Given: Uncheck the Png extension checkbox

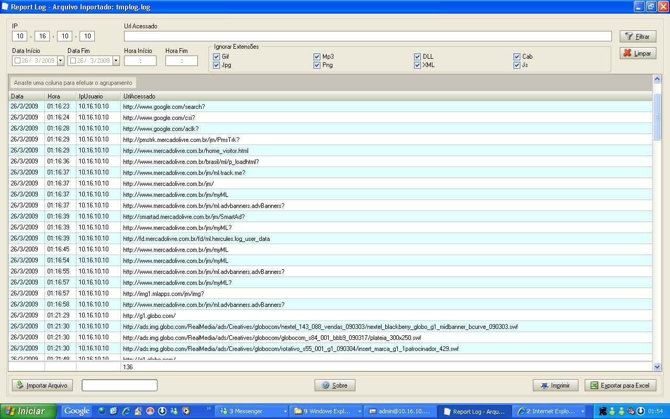Looking at the screenshot, I should [317, 65].
